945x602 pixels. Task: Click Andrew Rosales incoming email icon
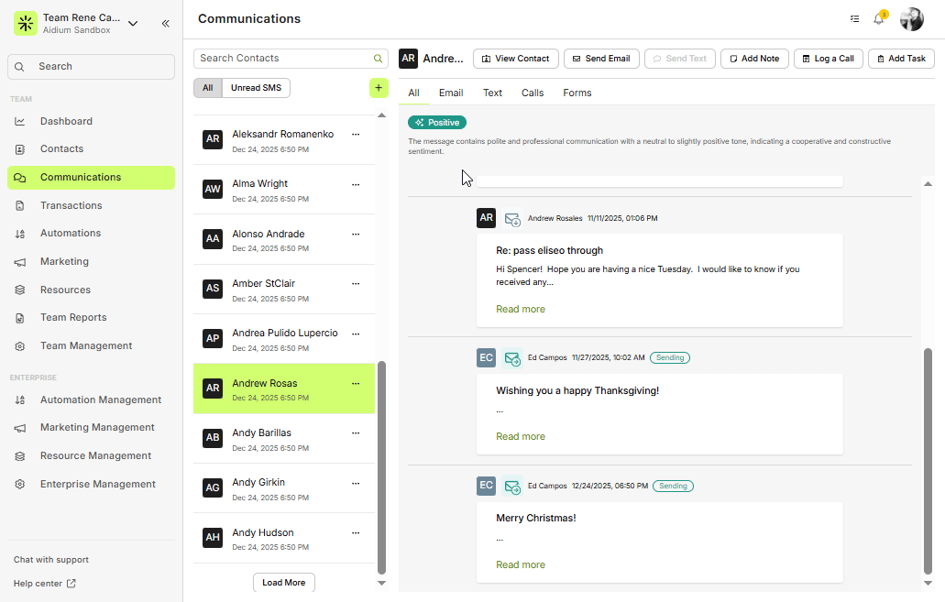(512, 219)
